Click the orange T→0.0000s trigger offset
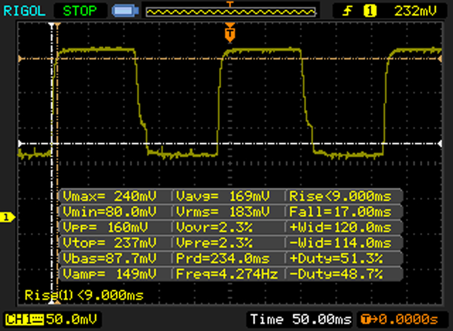 pyautogui.click(x=400, y=320)
